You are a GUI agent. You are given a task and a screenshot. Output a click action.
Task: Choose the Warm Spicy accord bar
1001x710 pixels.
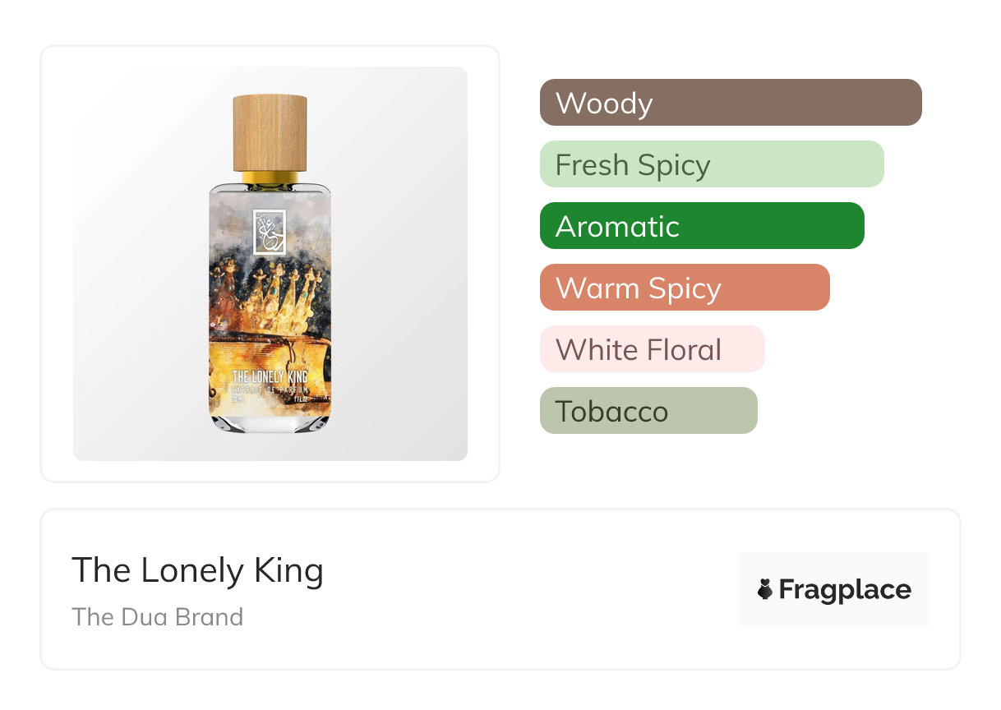[684, 288]
